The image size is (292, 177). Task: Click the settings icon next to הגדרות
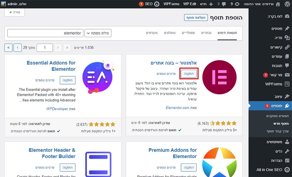pos(287,160)
